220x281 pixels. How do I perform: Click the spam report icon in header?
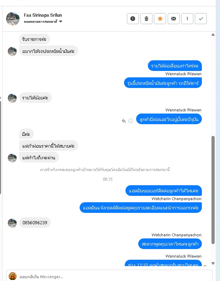(133, 19)
